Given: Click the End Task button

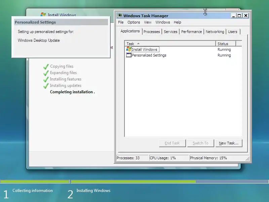Looking at the screenshot, I should (x=172, y=143).
